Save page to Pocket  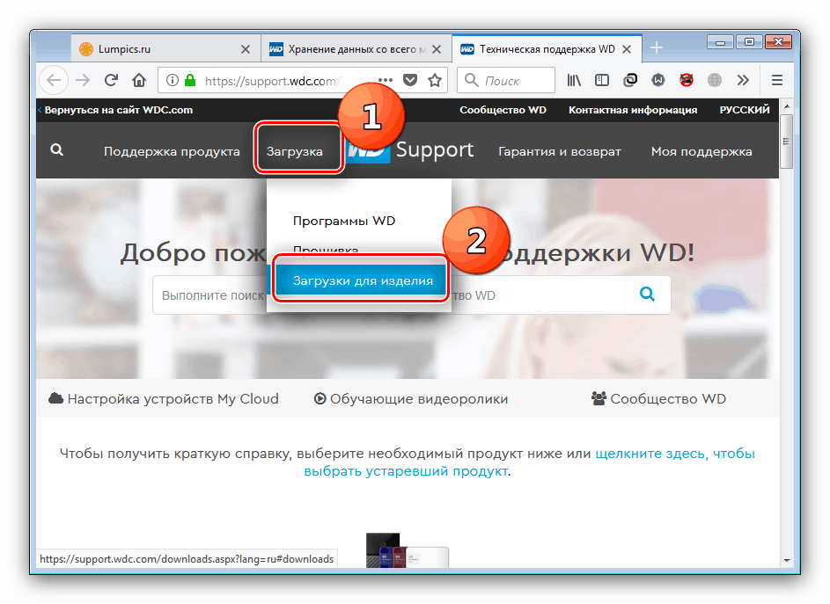pyautogui.click(x=410, y=80)
